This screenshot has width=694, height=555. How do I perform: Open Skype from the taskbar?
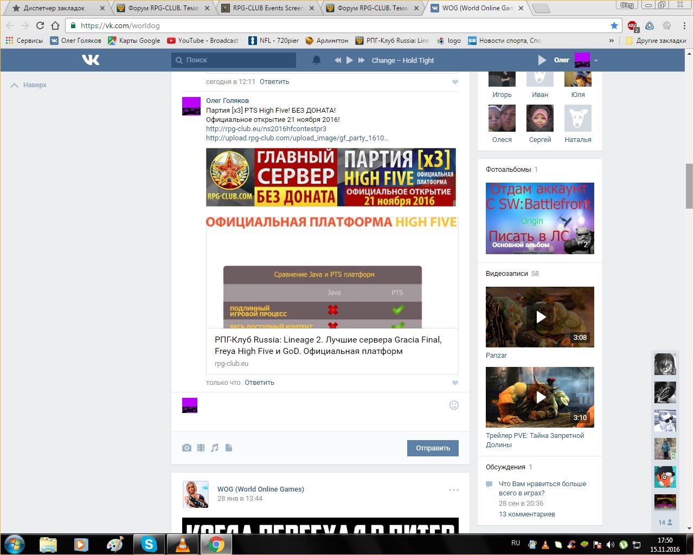[149, 544]
